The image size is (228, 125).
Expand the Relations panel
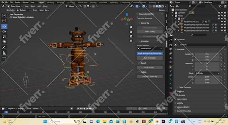(x=180, y=91)
